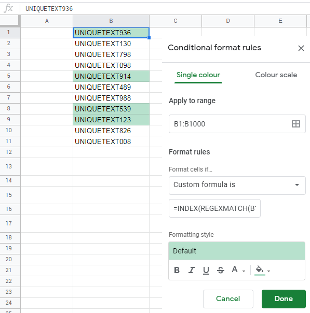
Task: Click the Done button
Action: coord(284,298)
